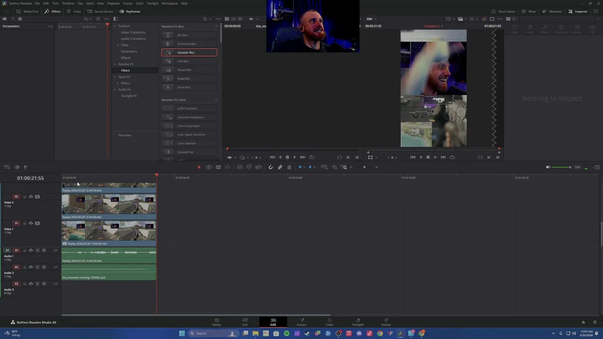The height and width of the screenshot is (339, 603).
Task: Toggle the linked selection chain icon
Action: tap(280, 167)
